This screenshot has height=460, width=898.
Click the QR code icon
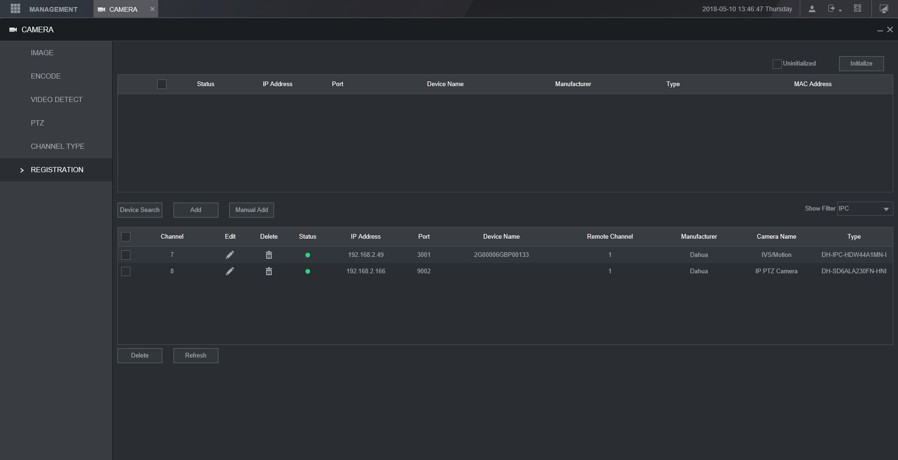click(x=857, y=8)
